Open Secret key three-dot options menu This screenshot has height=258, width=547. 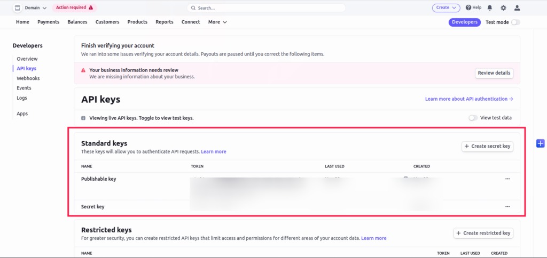tap(507, 206)
